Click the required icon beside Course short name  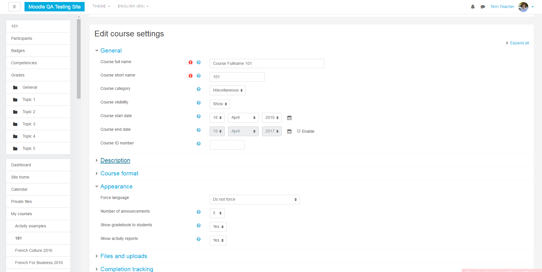pyautogui.click(x=191, y=76)
